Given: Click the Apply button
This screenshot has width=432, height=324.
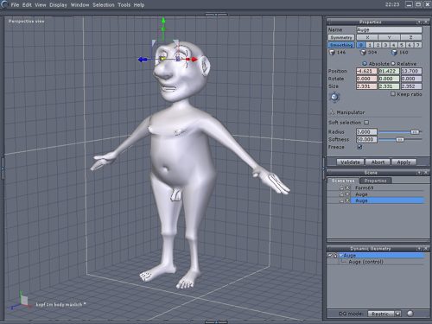Looking at the screenshot, I should (403, 162).
